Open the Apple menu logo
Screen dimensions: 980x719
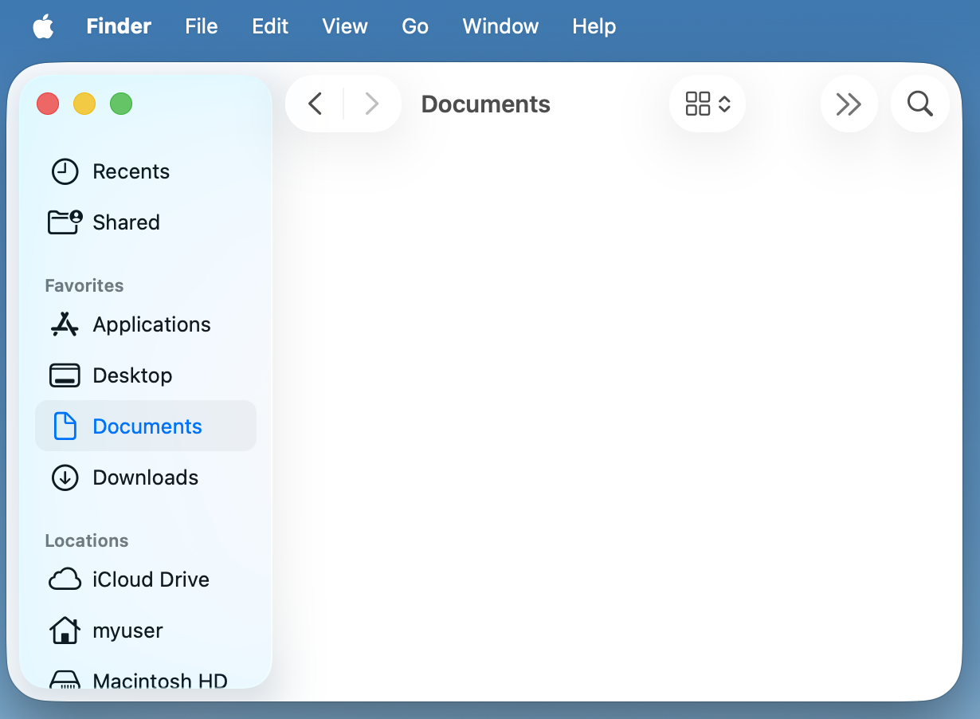point(43,26)
